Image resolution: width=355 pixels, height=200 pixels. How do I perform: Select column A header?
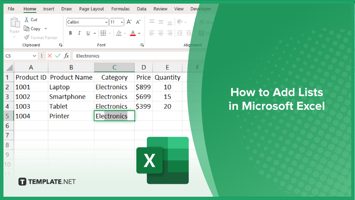tap(31, 67)
